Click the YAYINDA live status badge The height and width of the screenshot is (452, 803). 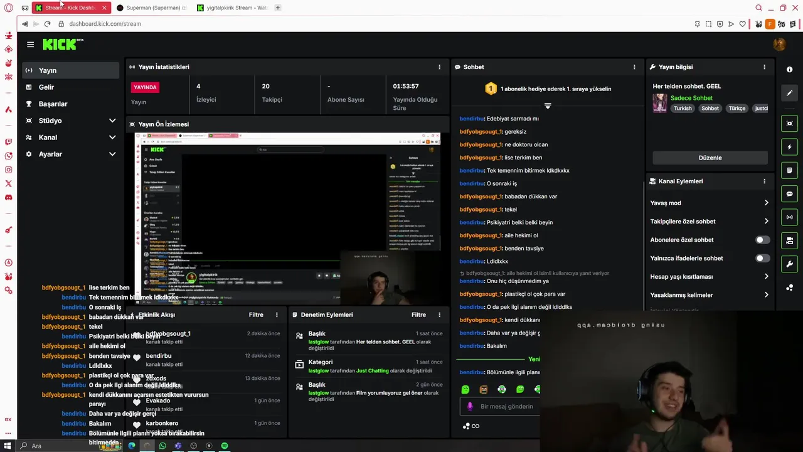(145, 87)
